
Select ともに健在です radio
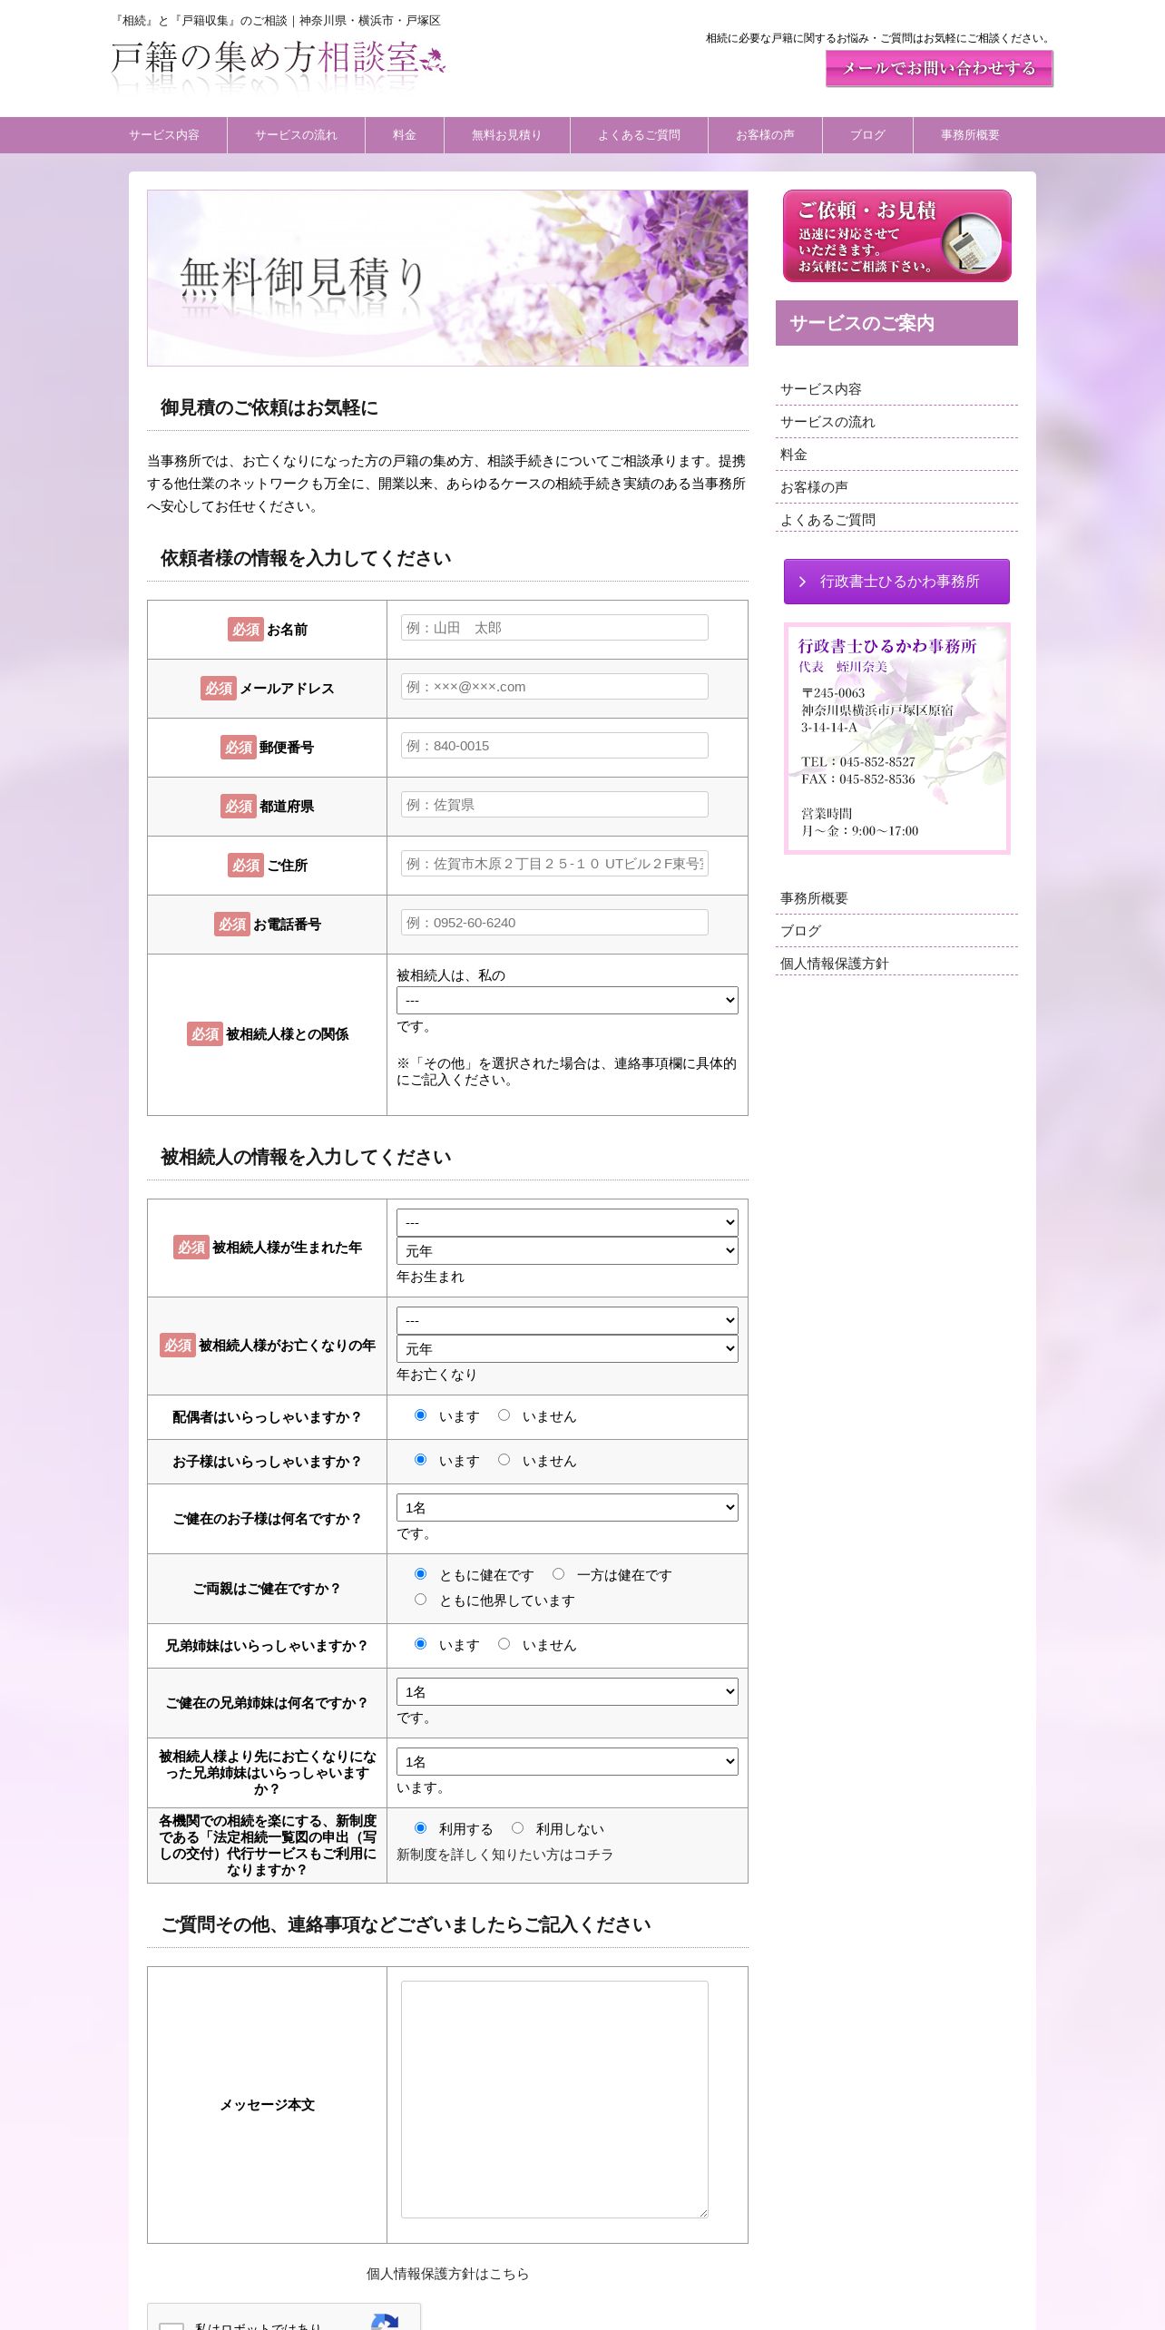click(420, 1574)
